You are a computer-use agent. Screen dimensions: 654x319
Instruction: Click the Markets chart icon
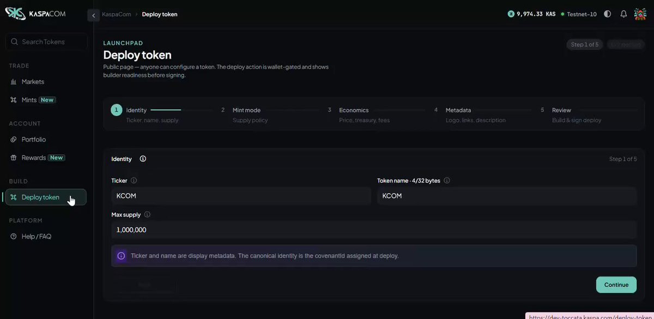coord(14,82)
